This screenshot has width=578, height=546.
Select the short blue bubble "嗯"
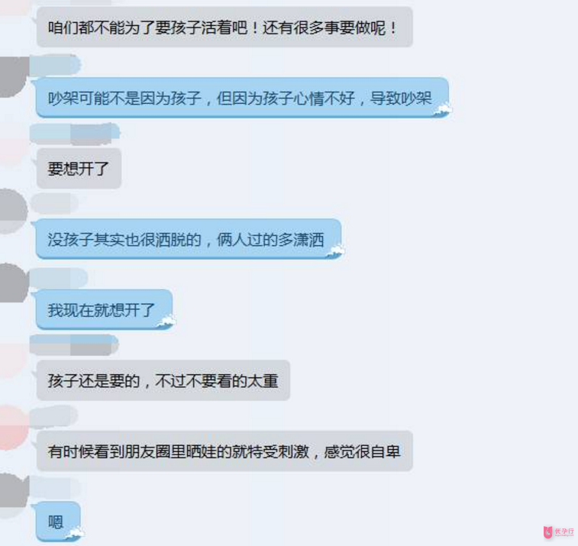click(58, 522)
